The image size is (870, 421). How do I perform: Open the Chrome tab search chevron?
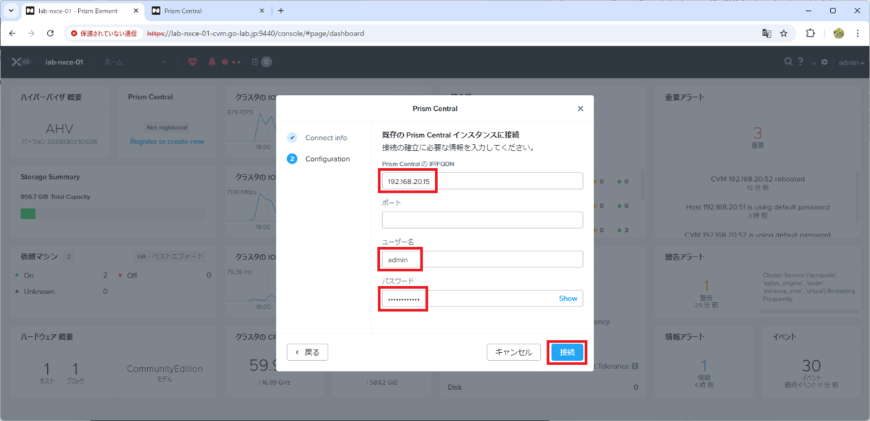11,11
